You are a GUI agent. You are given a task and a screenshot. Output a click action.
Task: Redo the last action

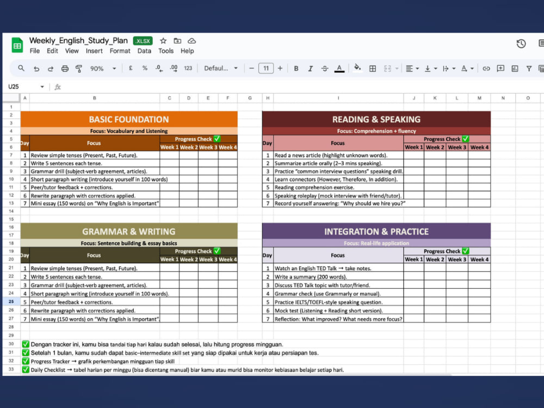click(51, 69)
